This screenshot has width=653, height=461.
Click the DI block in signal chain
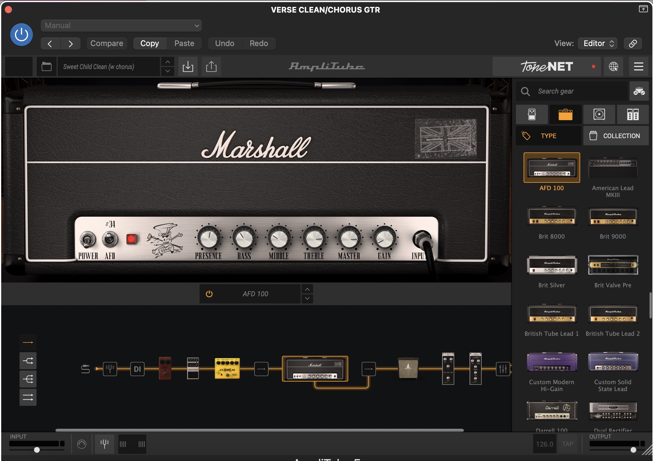(x=137, y=369)
